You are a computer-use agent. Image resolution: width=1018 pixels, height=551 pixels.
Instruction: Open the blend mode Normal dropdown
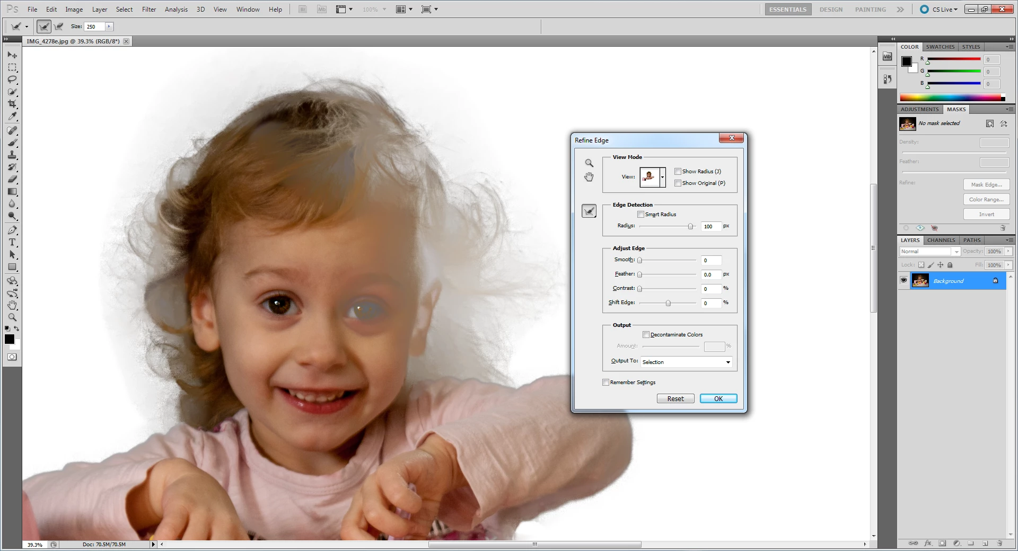[930, 252]
